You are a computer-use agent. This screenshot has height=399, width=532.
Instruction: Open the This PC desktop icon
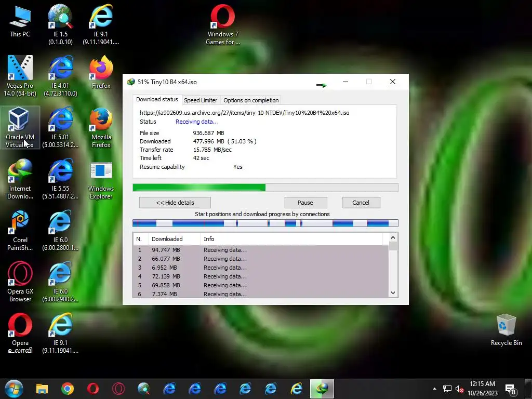pyautogui.click(x=20, y=21)
